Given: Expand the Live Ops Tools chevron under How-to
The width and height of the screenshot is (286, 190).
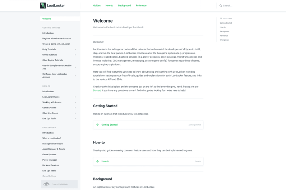Looking at the screenshot, I should point(75,118).
